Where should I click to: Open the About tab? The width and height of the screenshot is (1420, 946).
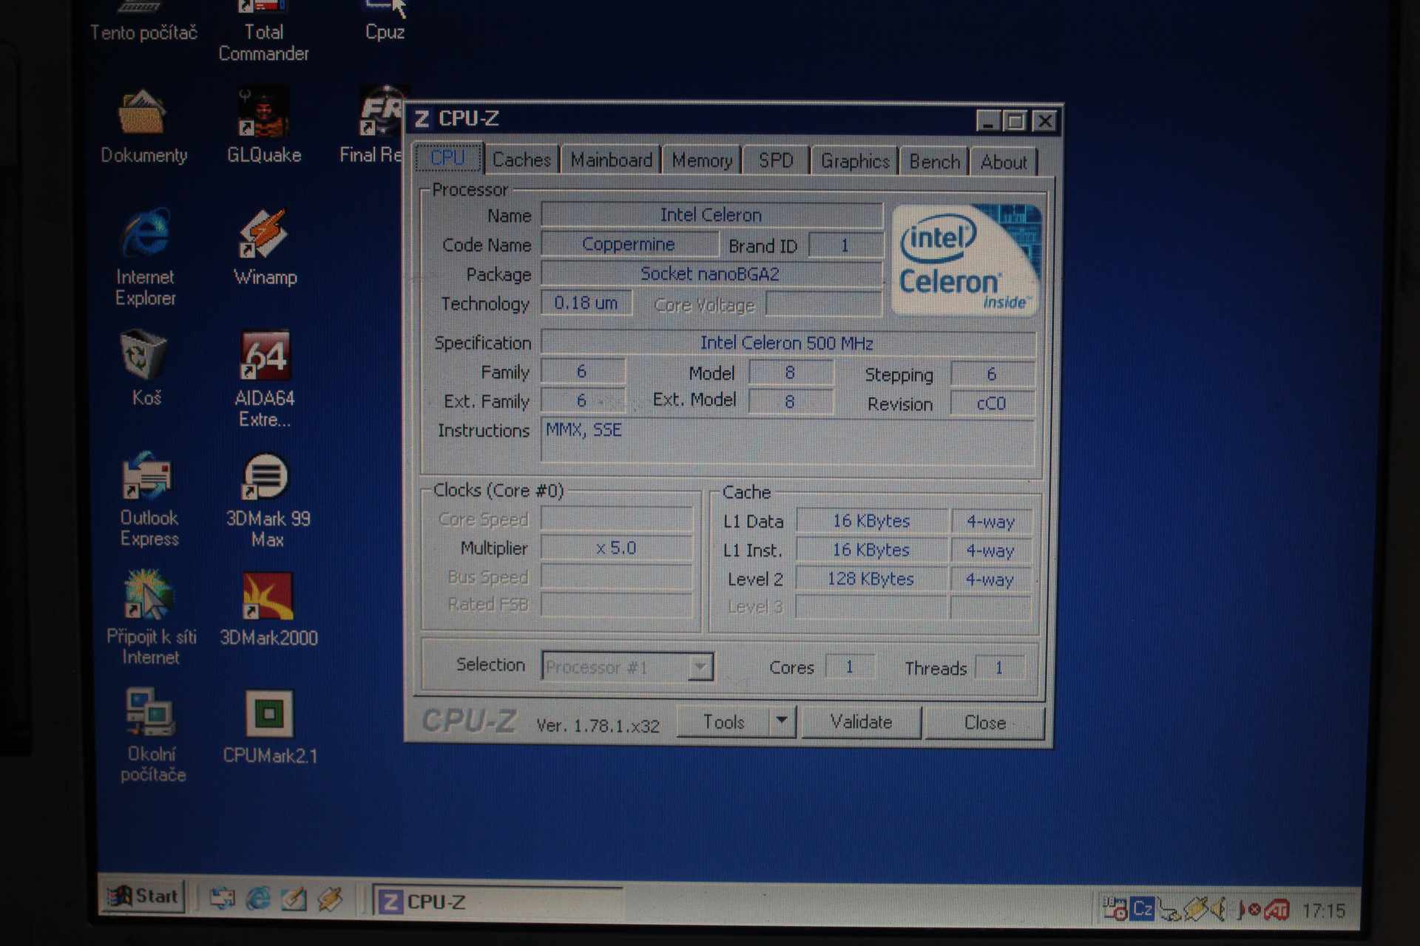coord(1004,162)
